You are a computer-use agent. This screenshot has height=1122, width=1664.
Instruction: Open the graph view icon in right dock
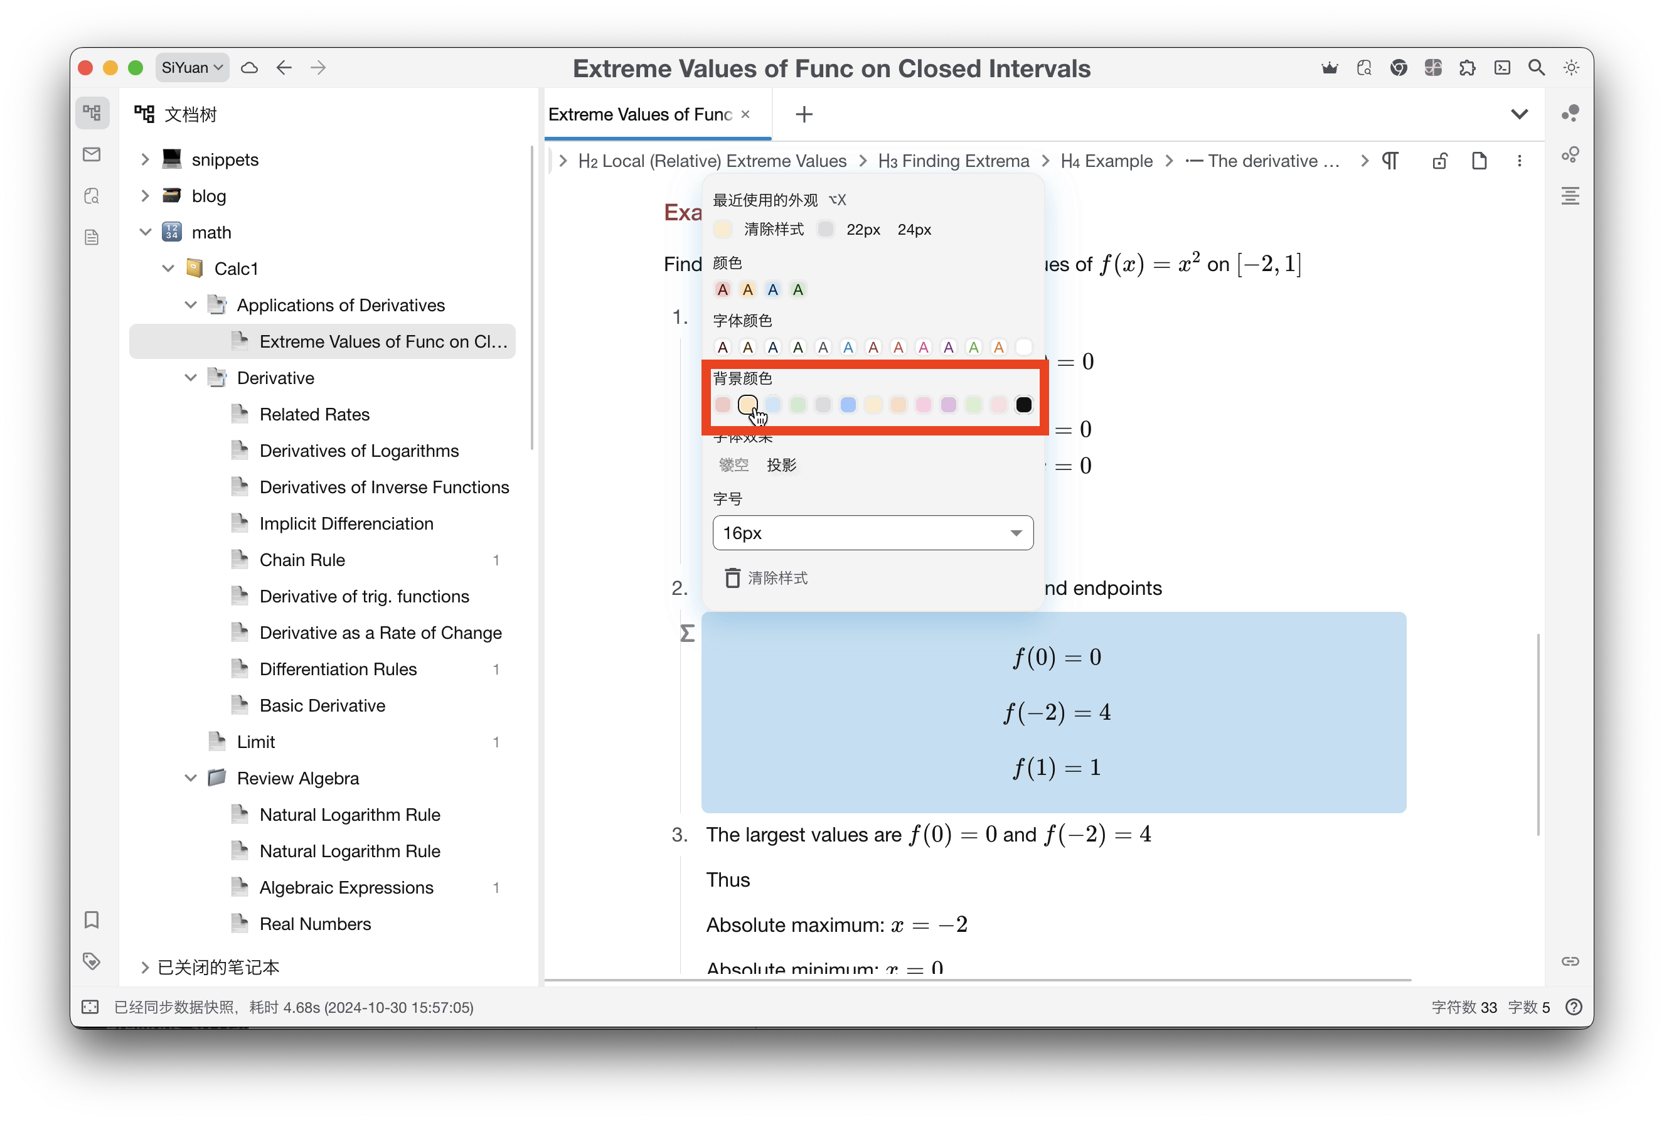1571,113
